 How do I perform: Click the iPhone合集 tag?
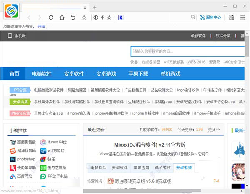tap(20, 113)
